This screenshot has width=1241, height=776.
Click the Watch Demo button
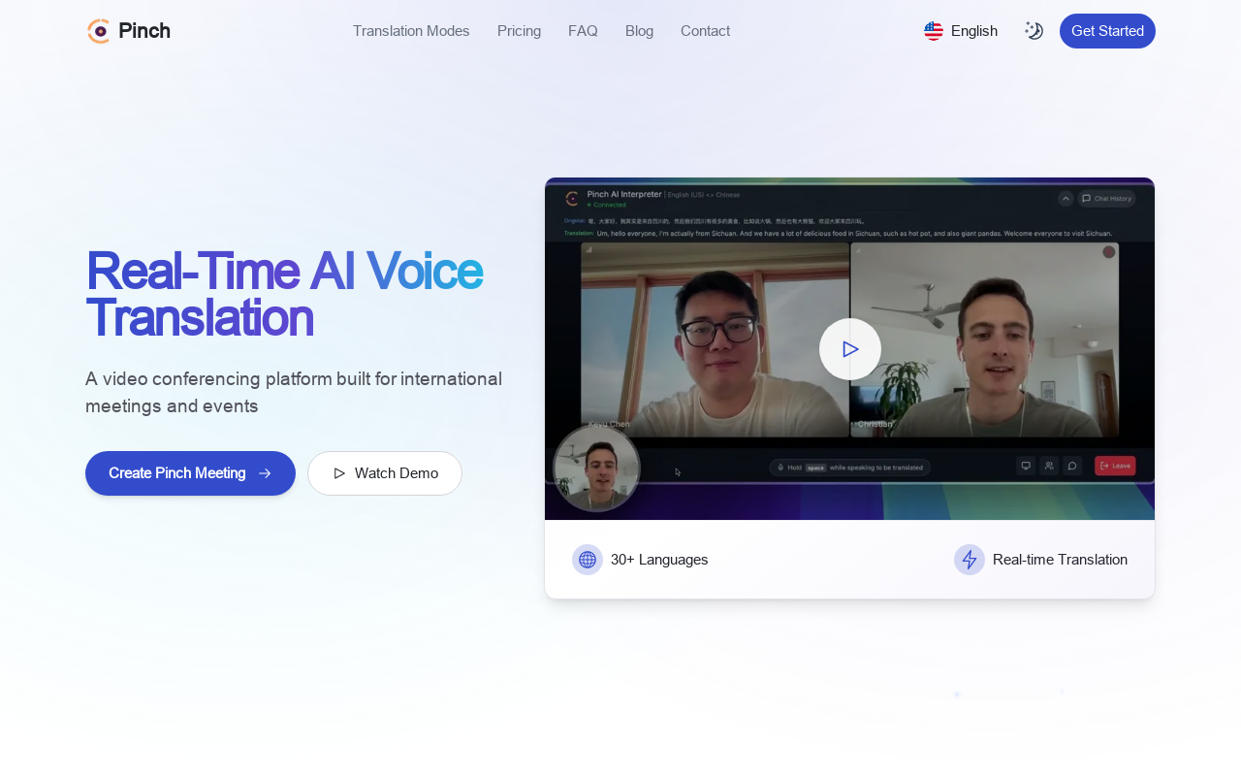click(x=385, y=473)
